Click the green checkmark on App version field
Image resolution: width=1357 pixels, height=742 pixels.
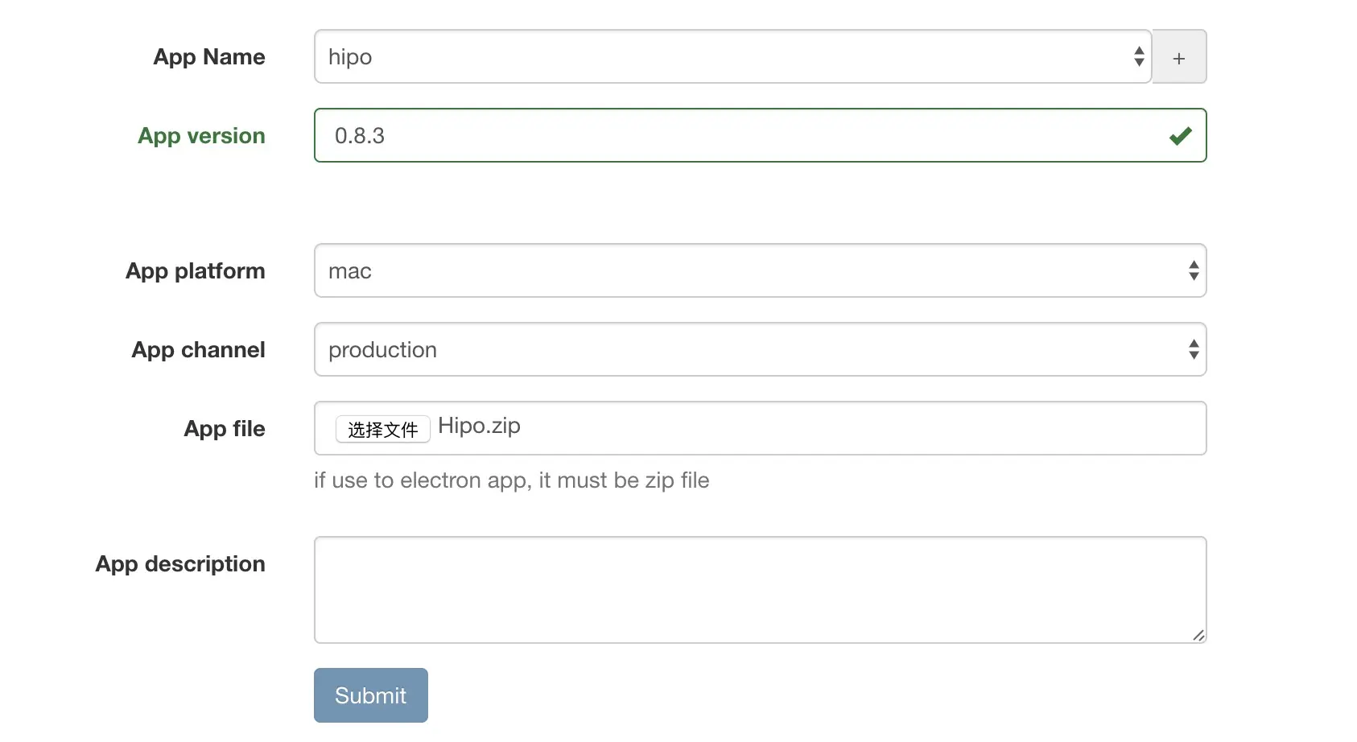coord(1181,135)
